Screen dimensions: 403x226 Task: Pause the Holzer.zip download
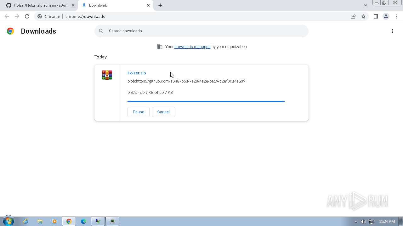pos(139,112)
